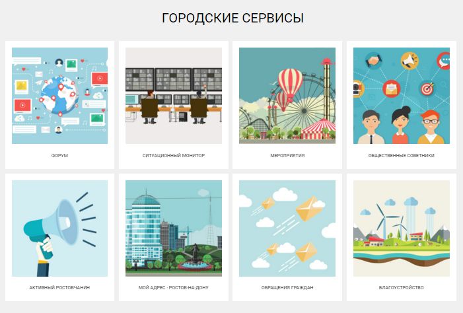
Task: Open the Forum globe illustration
Action: pyautogui.click(x=59, y=96)
